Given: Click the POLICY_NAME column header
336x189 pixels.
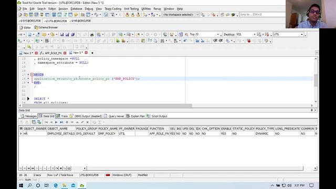Looking at the screenshot, I should point(108,129).
